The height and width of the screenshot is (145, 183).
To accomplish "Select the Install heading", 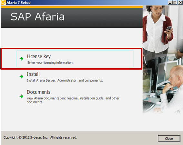I will pos(33,74).
